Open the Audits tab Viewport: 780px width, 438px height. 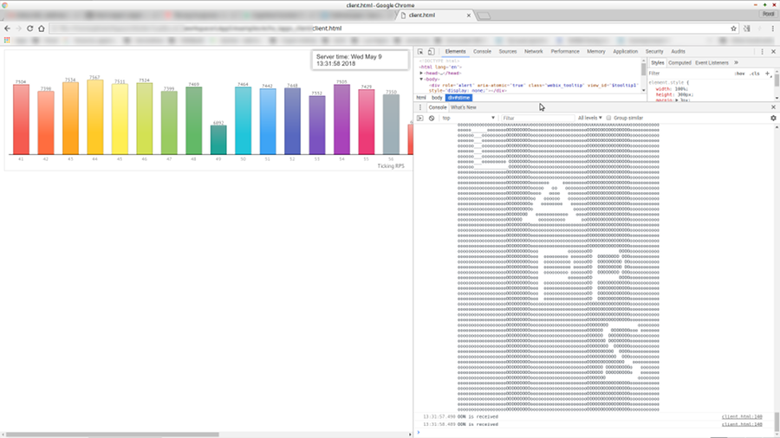pos(678,52)
